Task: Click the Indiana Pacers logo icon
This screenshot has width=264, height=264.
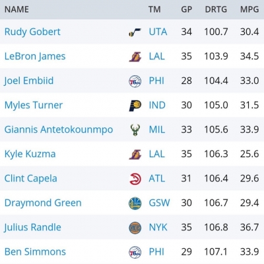Action: coord(135,106)
